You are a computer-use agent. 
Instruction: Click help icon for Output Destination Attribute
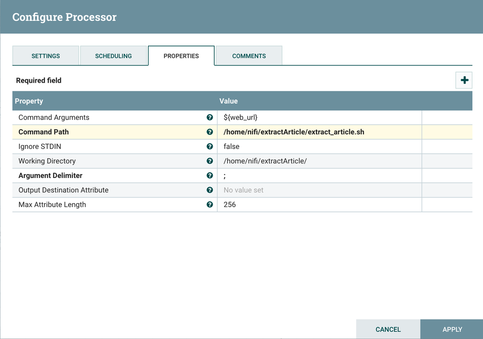pyautogui.click(x=210, y=190)
